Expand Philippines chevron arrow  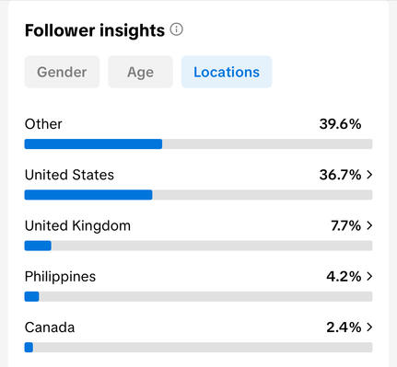369,277
